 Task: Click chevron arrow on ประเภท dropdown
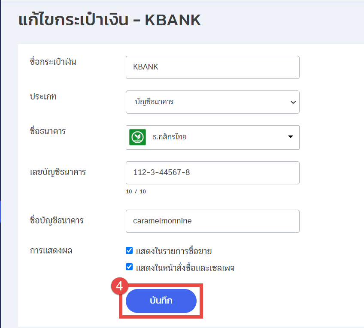(x=293, y=102)
